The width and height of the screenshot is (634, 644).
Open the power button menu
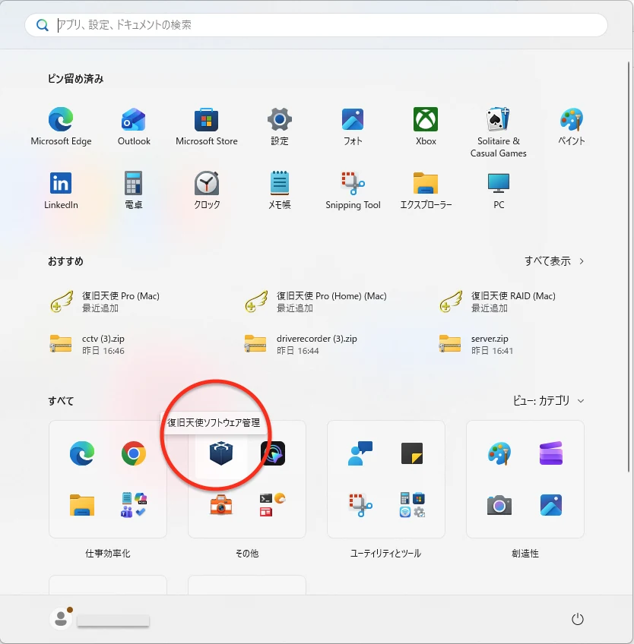578,618
